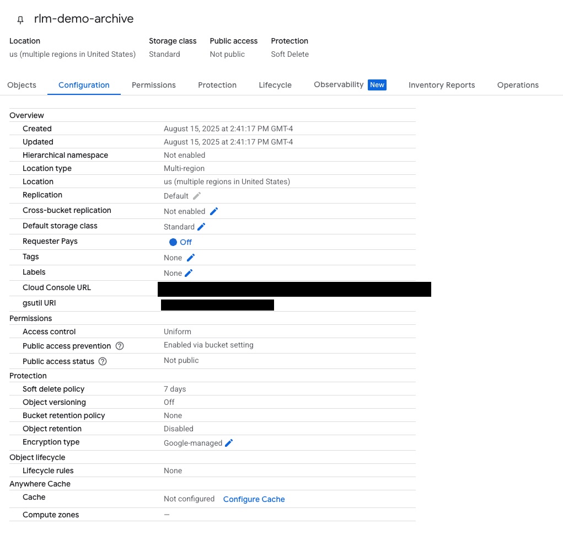This screenshot has height=540, width=563.
Task: Open help for Public access prevention
Action: 120,346
